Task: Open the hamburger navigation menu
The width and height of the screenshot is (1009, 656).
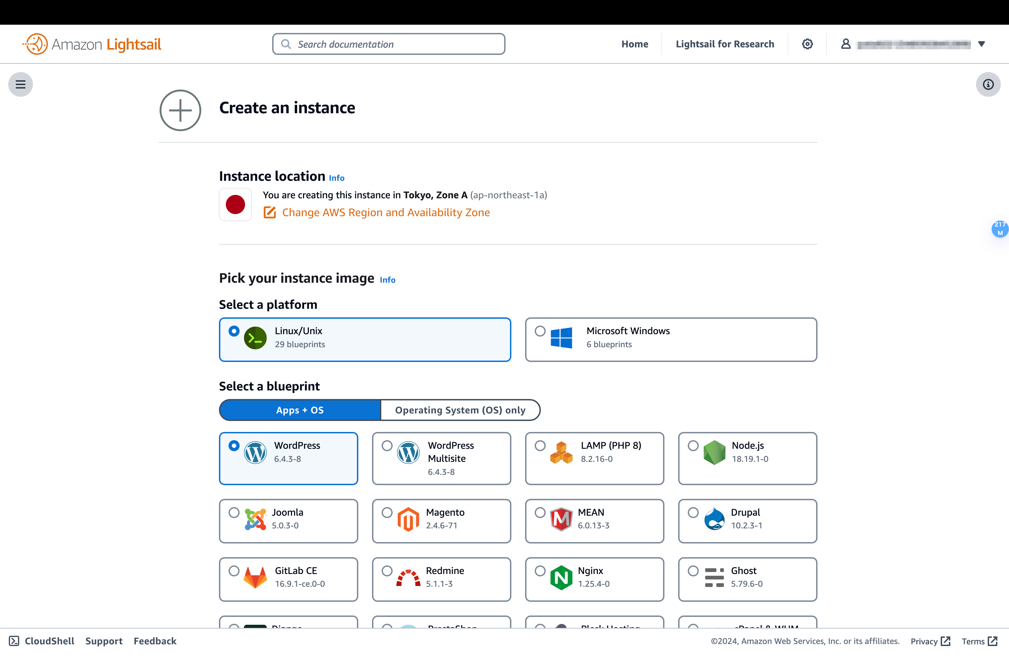Action: (20, 84)
